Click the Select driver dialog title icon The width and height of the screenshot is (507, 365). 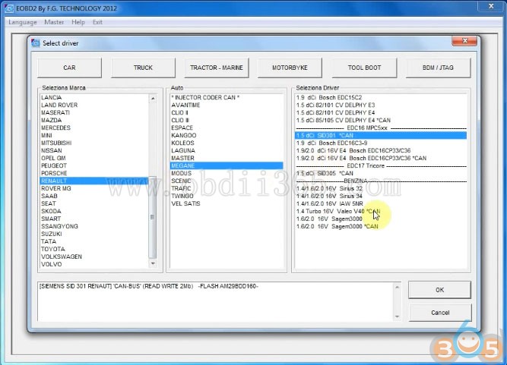point(36,43)
